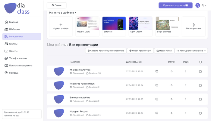Click Посмотреть все templates arrow
The width and height of the screenshot is (211, 121).
(194, 27)
